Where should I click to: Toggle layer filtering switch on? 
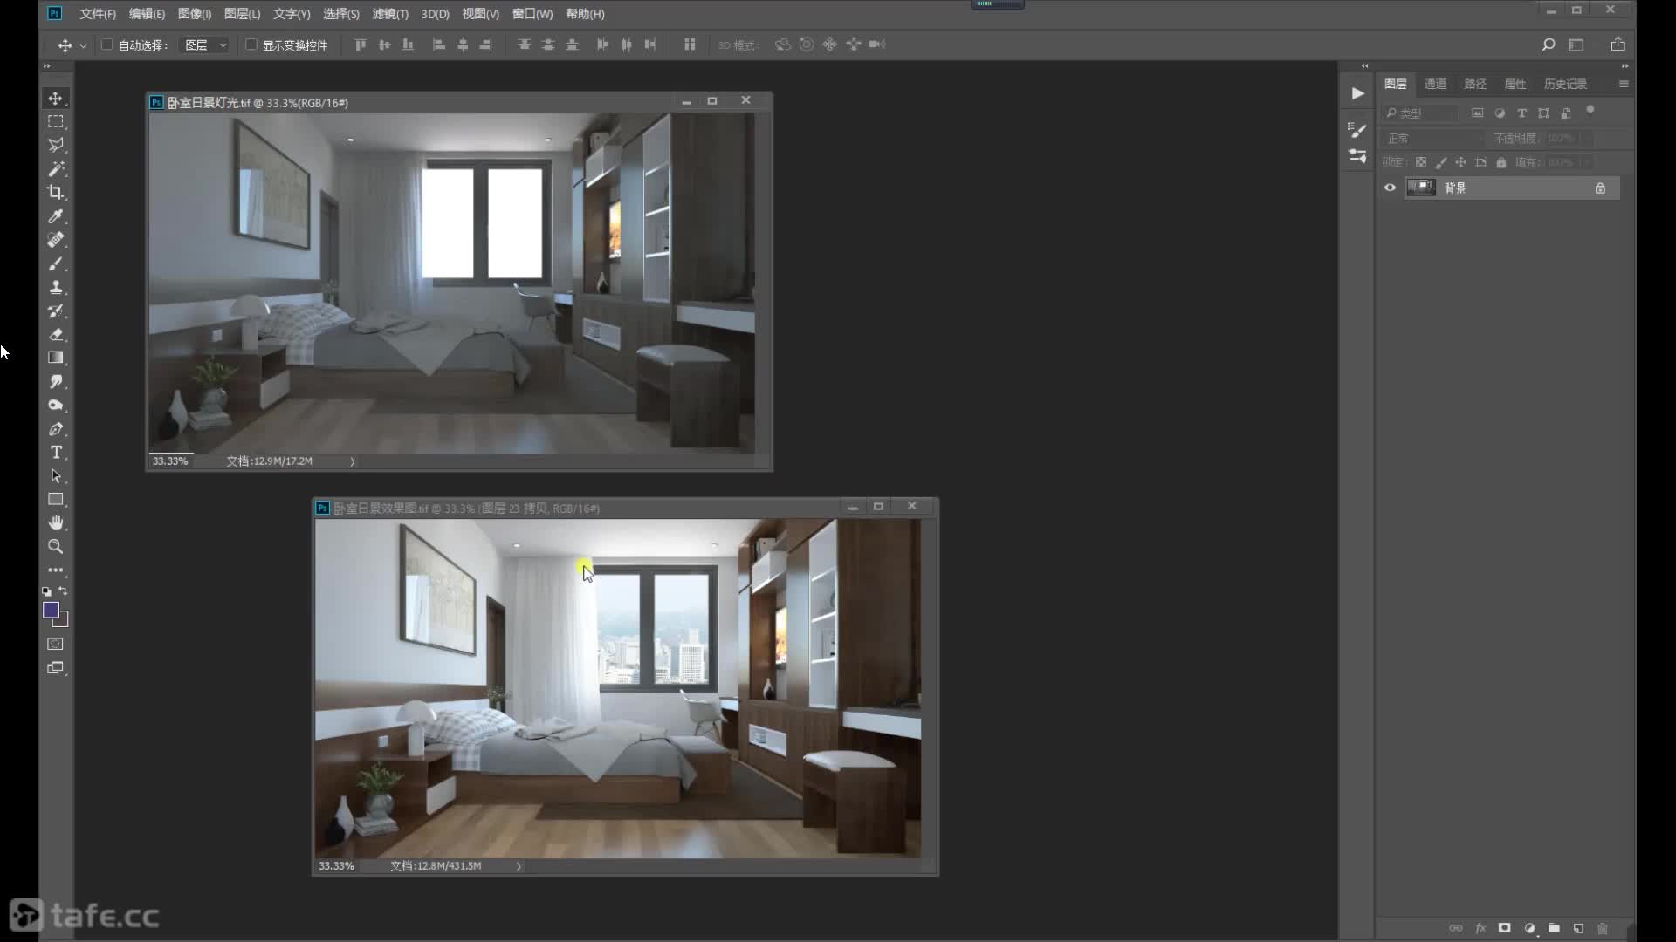(1590, 111)
